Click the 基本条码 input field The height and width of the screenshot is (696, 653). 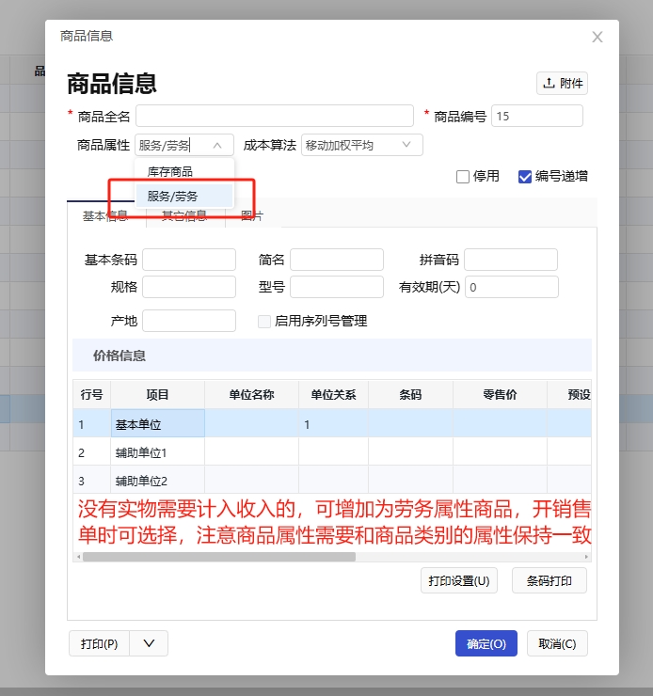(x=189, y=260)
